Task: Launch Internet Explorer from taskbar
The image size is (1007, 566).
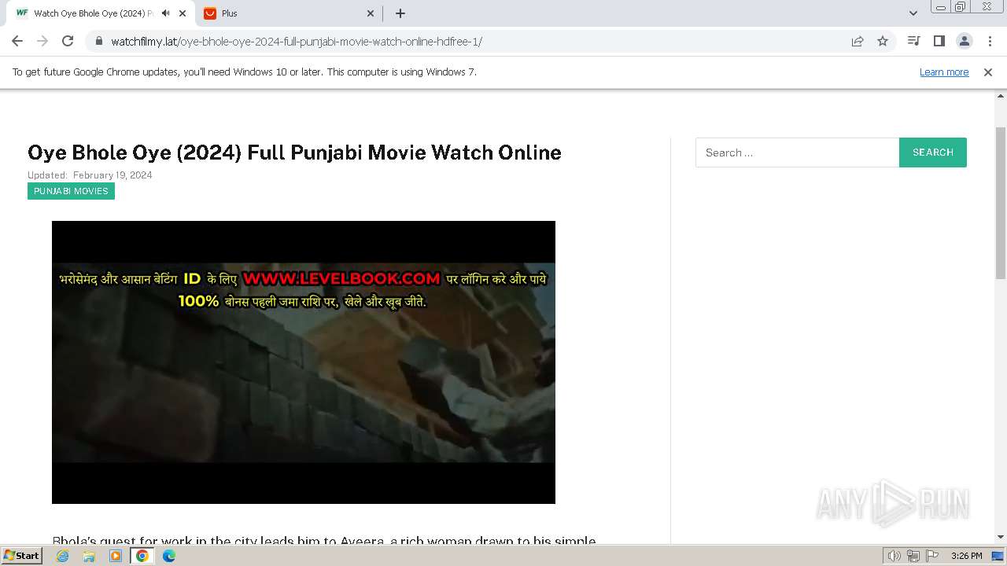Action: pyautogui.click(x=63, y=556)
